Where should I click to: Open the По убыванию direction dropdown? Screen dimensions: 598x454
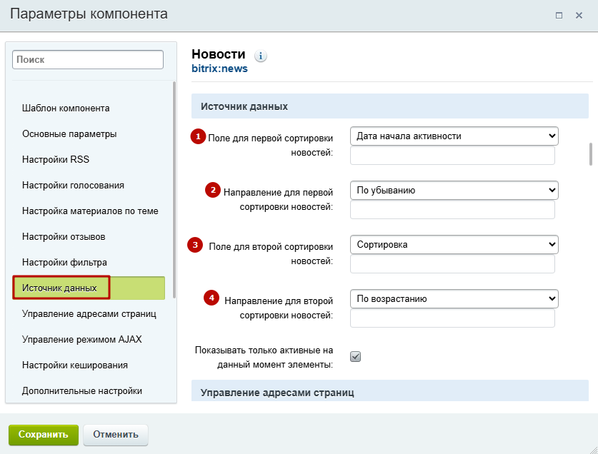point(454,190)
